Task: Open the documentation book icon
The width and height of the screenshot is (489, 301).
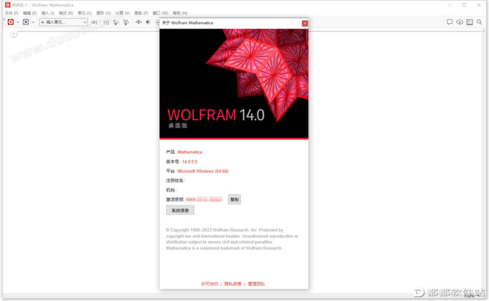Action: [x=469, y=22]
